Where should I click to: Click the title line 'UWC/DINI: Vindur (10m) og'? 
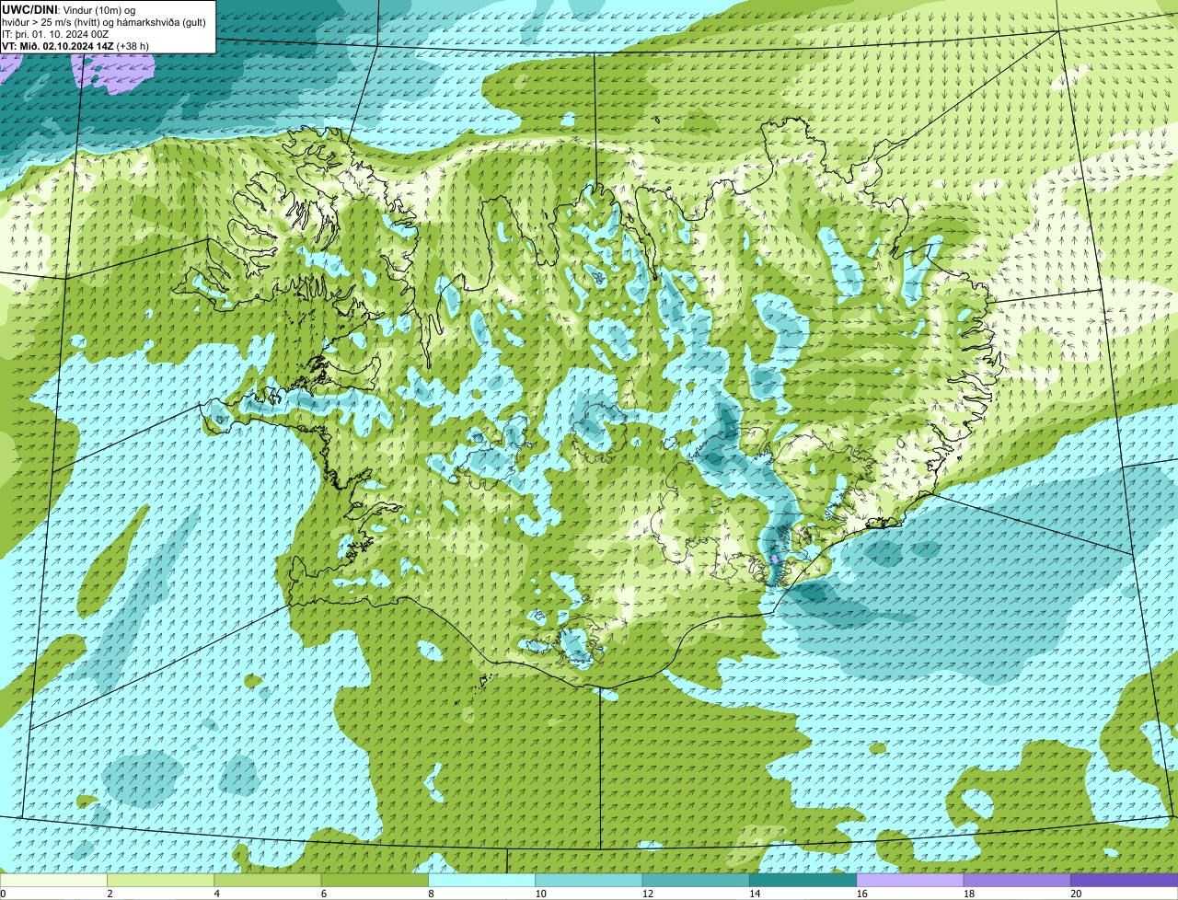pyautogui.click(x=69, y=9)
